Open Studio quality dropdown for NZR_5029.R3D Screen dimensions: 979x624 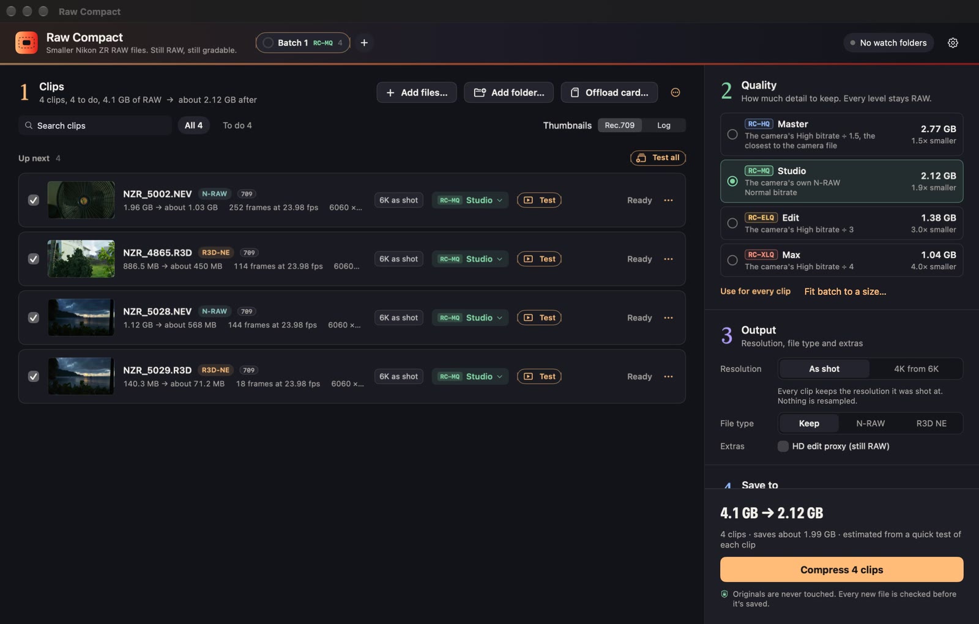tap(471, 376)
